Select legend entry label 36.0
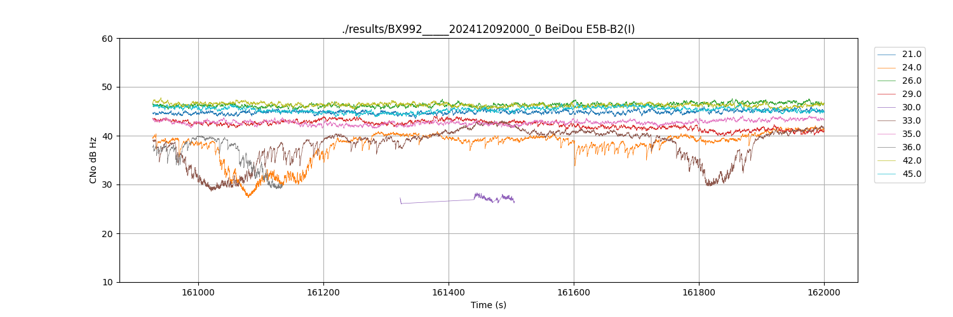This screenshot has height=317, width=953. point(911,148)
